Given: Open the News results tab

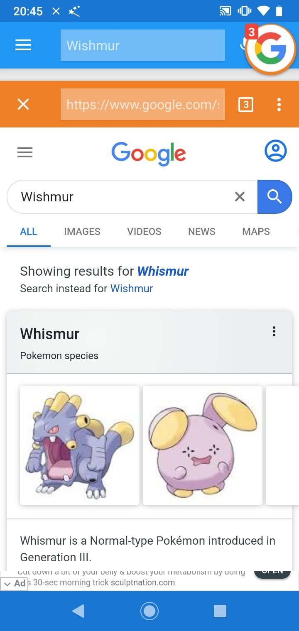Looking at the screenshot, I should pos(202,232).
